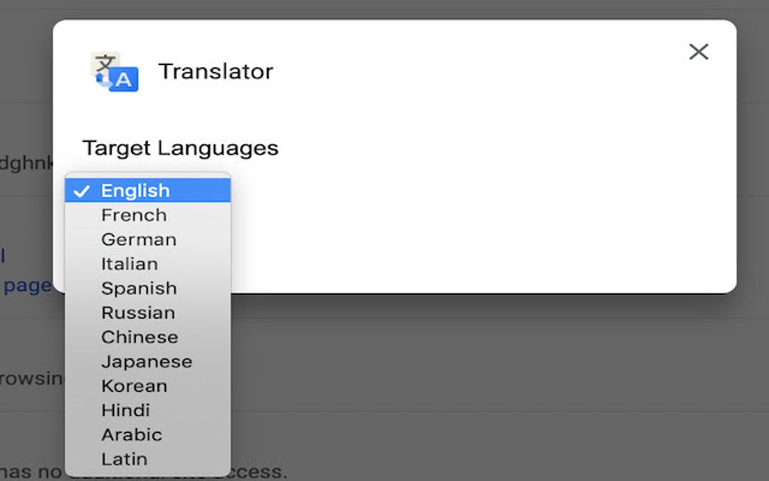Screen dimensions: 769x481
Task: Click the Target Languages label
Action: pyautogui.click(x=181, y=148)
